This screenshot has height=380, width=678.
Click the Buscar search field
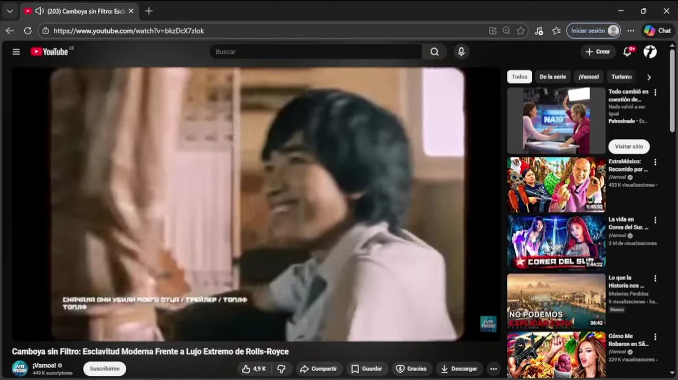pyautogui.click(x=316, y=52)
